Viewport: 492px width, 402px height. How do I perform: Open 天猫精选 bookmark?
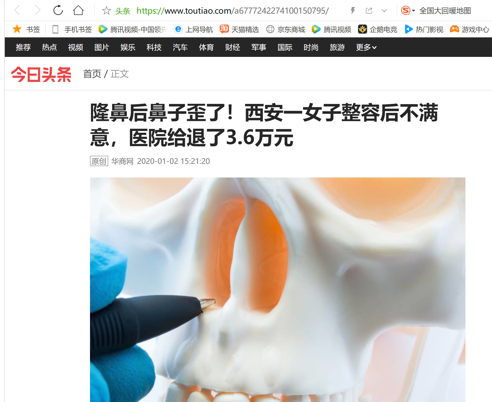tap(239, 29)
